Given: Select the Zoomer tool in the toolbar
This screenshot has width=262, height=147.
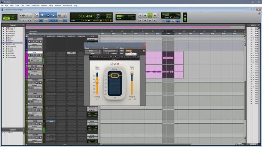Looking at the screenshot, I should [36, 16].
